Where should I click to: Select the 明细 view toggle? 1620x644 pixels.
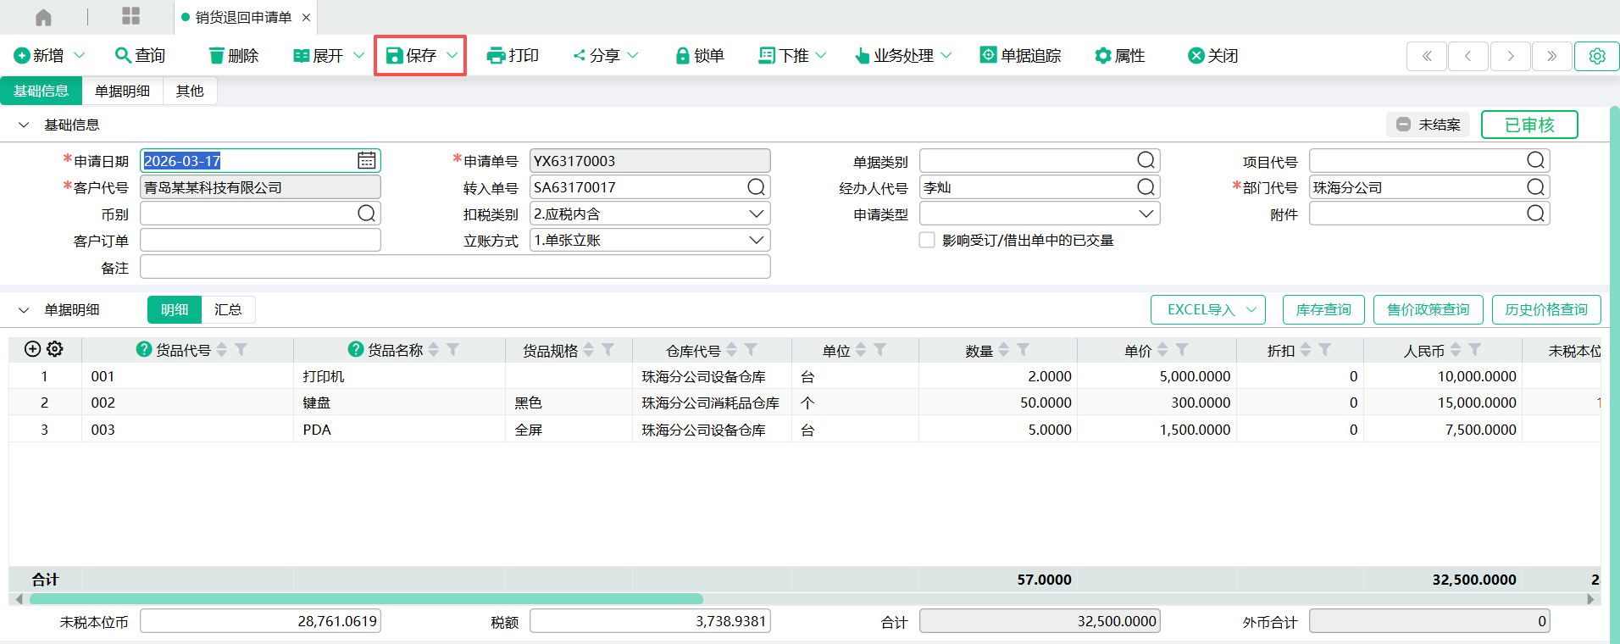pyautogui.click(x=175, y=310)
